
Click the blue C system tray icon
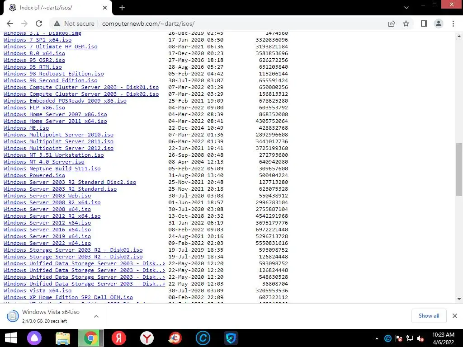387,338
